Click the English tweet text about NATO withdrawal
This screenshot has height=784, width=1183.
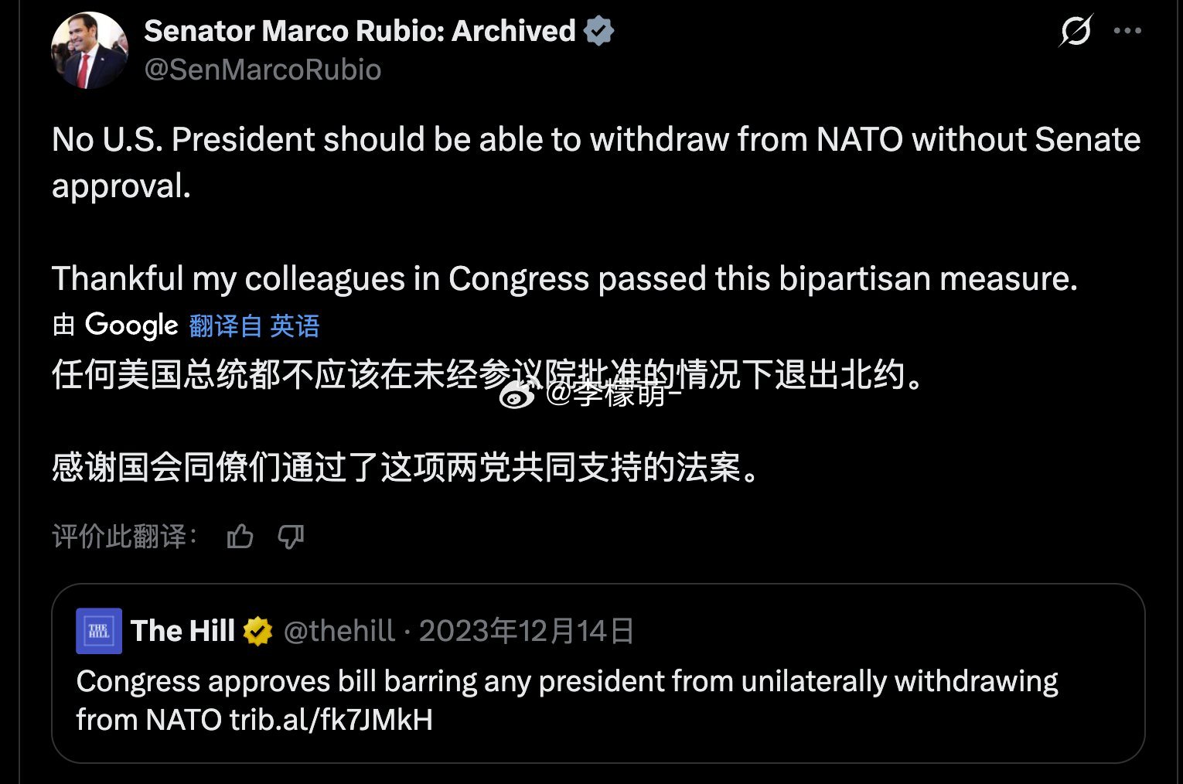(541, 139)
